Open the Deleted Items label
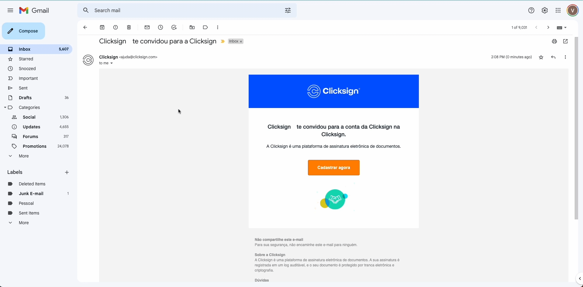The image size is (583, 287). (x=36, y=184)
